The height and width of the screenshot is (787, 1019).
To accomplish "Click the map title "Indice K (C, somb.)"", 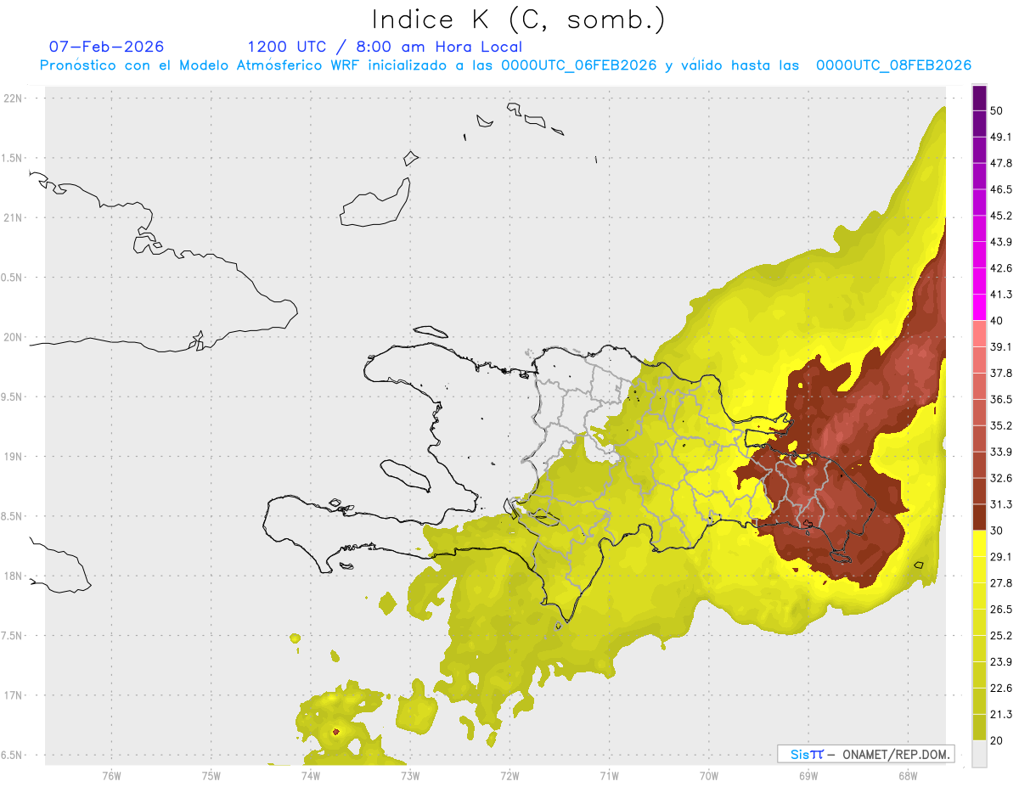I will (519, 20).
